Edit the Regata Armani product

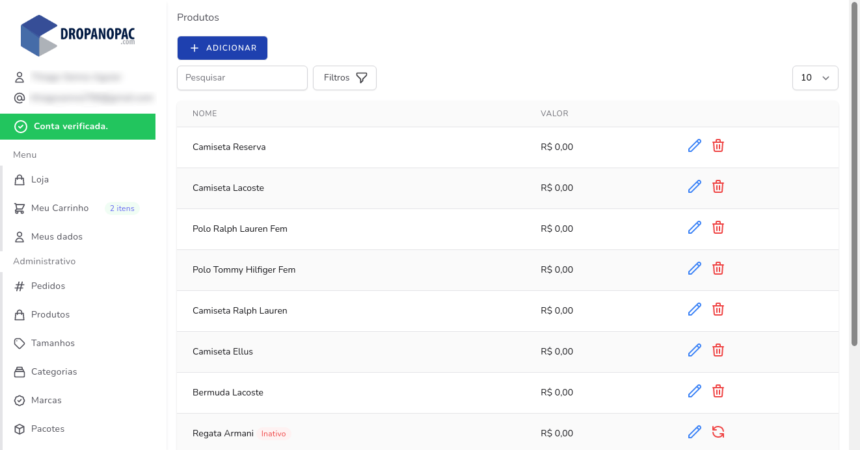pos(695,432)
